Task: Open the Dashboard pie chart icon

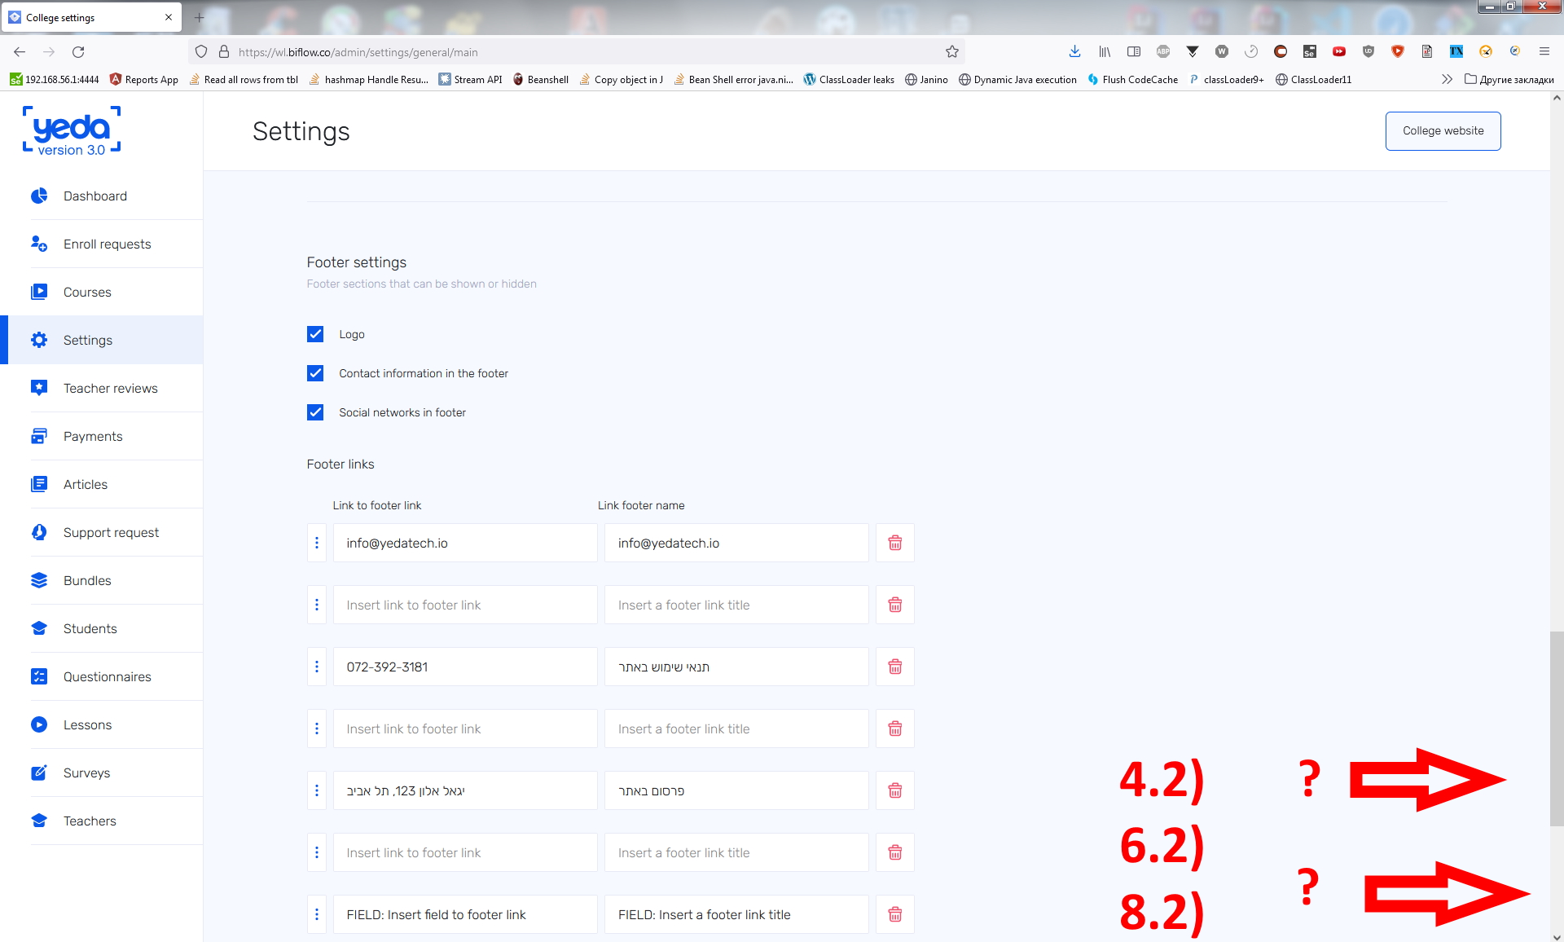Action: 39,196
